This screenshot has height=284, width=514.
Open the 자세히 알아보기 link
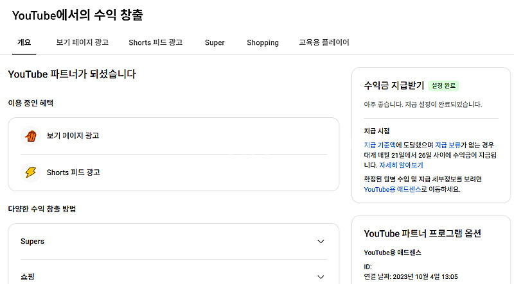coord(401,165)
